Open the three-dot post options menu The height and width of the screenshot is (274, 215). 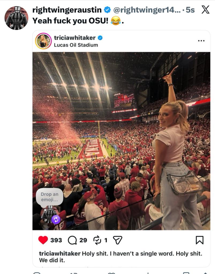coord(201,41)
